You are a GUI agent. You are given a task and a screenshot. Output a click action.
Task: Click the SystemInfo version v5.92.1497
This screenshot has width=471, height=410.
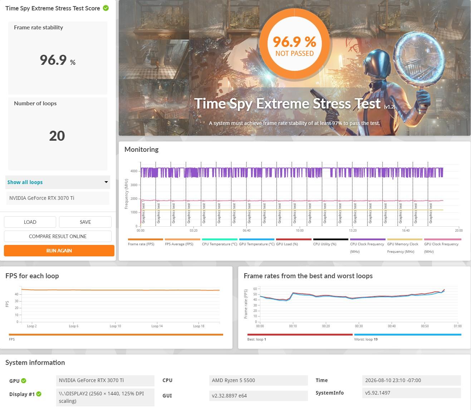(x=411, y=393)
